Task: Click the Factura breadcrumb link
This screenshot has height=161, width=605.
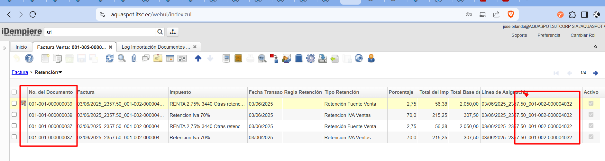Action: (x=20, y=72)
